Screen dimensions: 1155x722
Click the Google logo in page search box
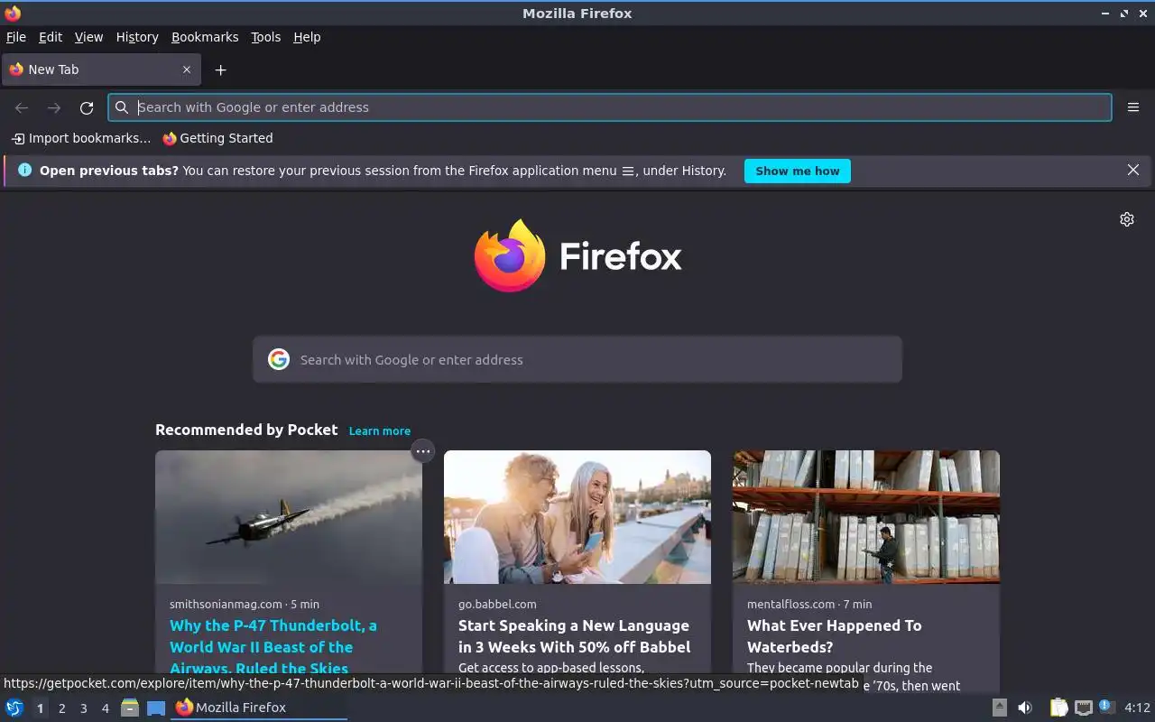[279, 359]
